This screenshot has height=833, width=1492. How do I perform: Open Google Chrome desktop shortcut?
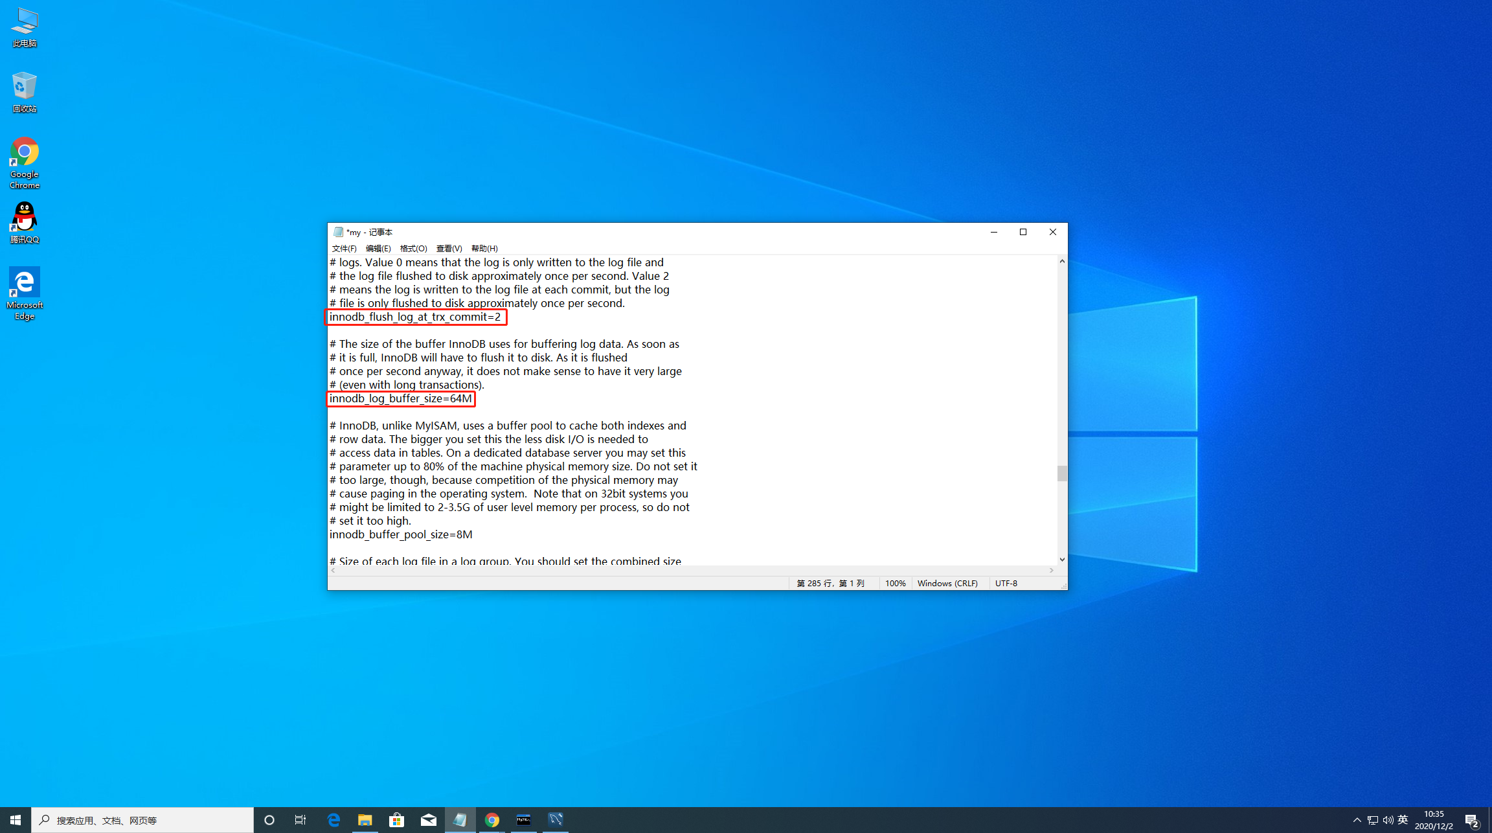25,162
